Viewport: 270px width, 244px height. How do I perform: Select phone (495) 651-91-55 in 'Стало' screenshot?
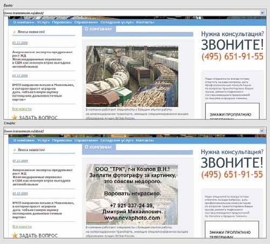click(x=232, y=174)
